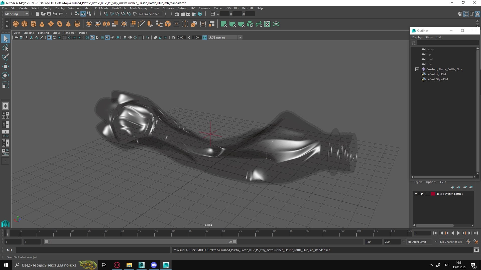Create a polygon sphere from the shelf

tap(16, 24)
